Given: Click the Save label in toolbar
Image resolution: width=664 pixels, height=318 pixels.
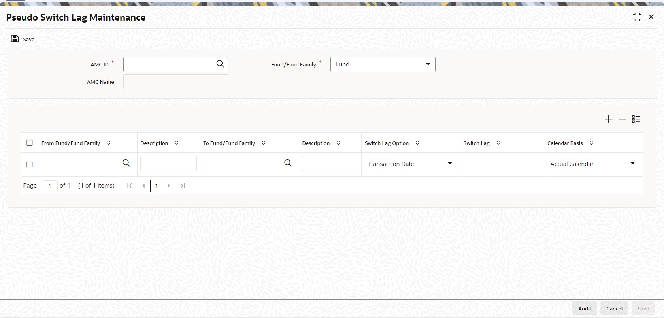Looking at the screenshot, I should pyautogui.click(x=28, y=39).
